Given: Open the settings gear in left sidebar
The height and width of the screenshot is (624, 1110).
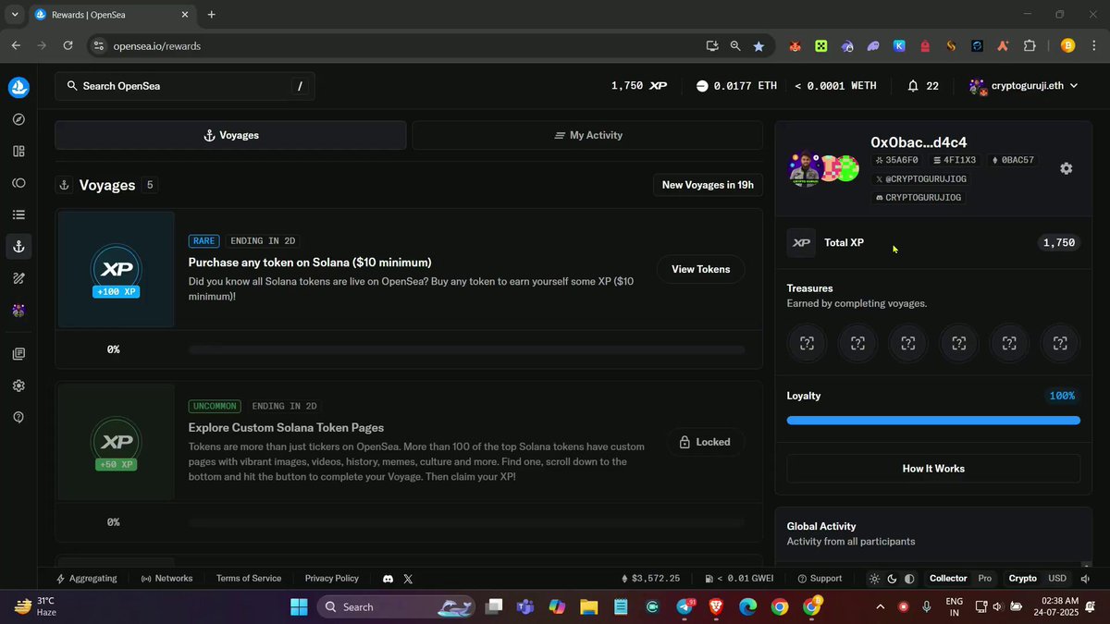Looking at the screenshot, I should pyautogui.click(x=18, y=385).
